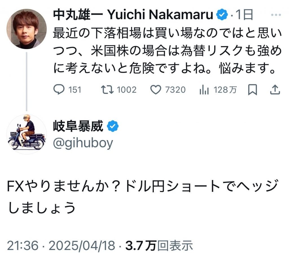Viewport: 289px width, 261px height.
Task: Click the retweet arrows icon
Action: pos(107,90)
